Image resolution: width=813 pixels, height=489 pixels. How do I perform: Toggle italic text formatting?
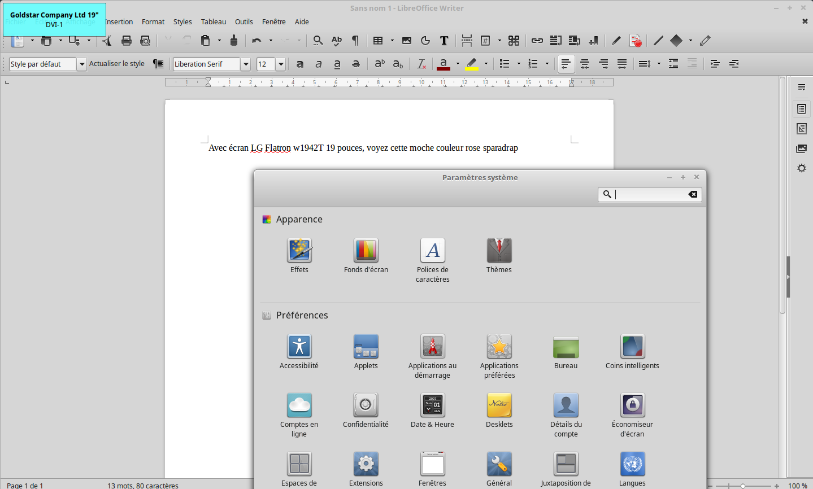click(x=319, y=64)
